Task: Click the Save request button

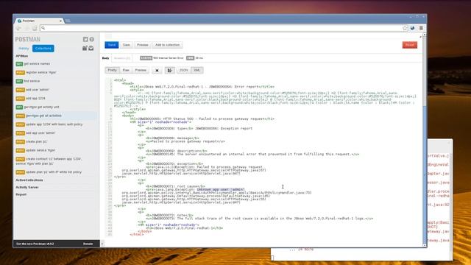Action: 126,45
